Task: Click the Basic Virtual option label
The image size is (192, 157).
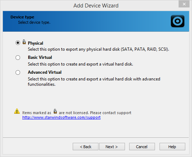Action: [40, 57]
